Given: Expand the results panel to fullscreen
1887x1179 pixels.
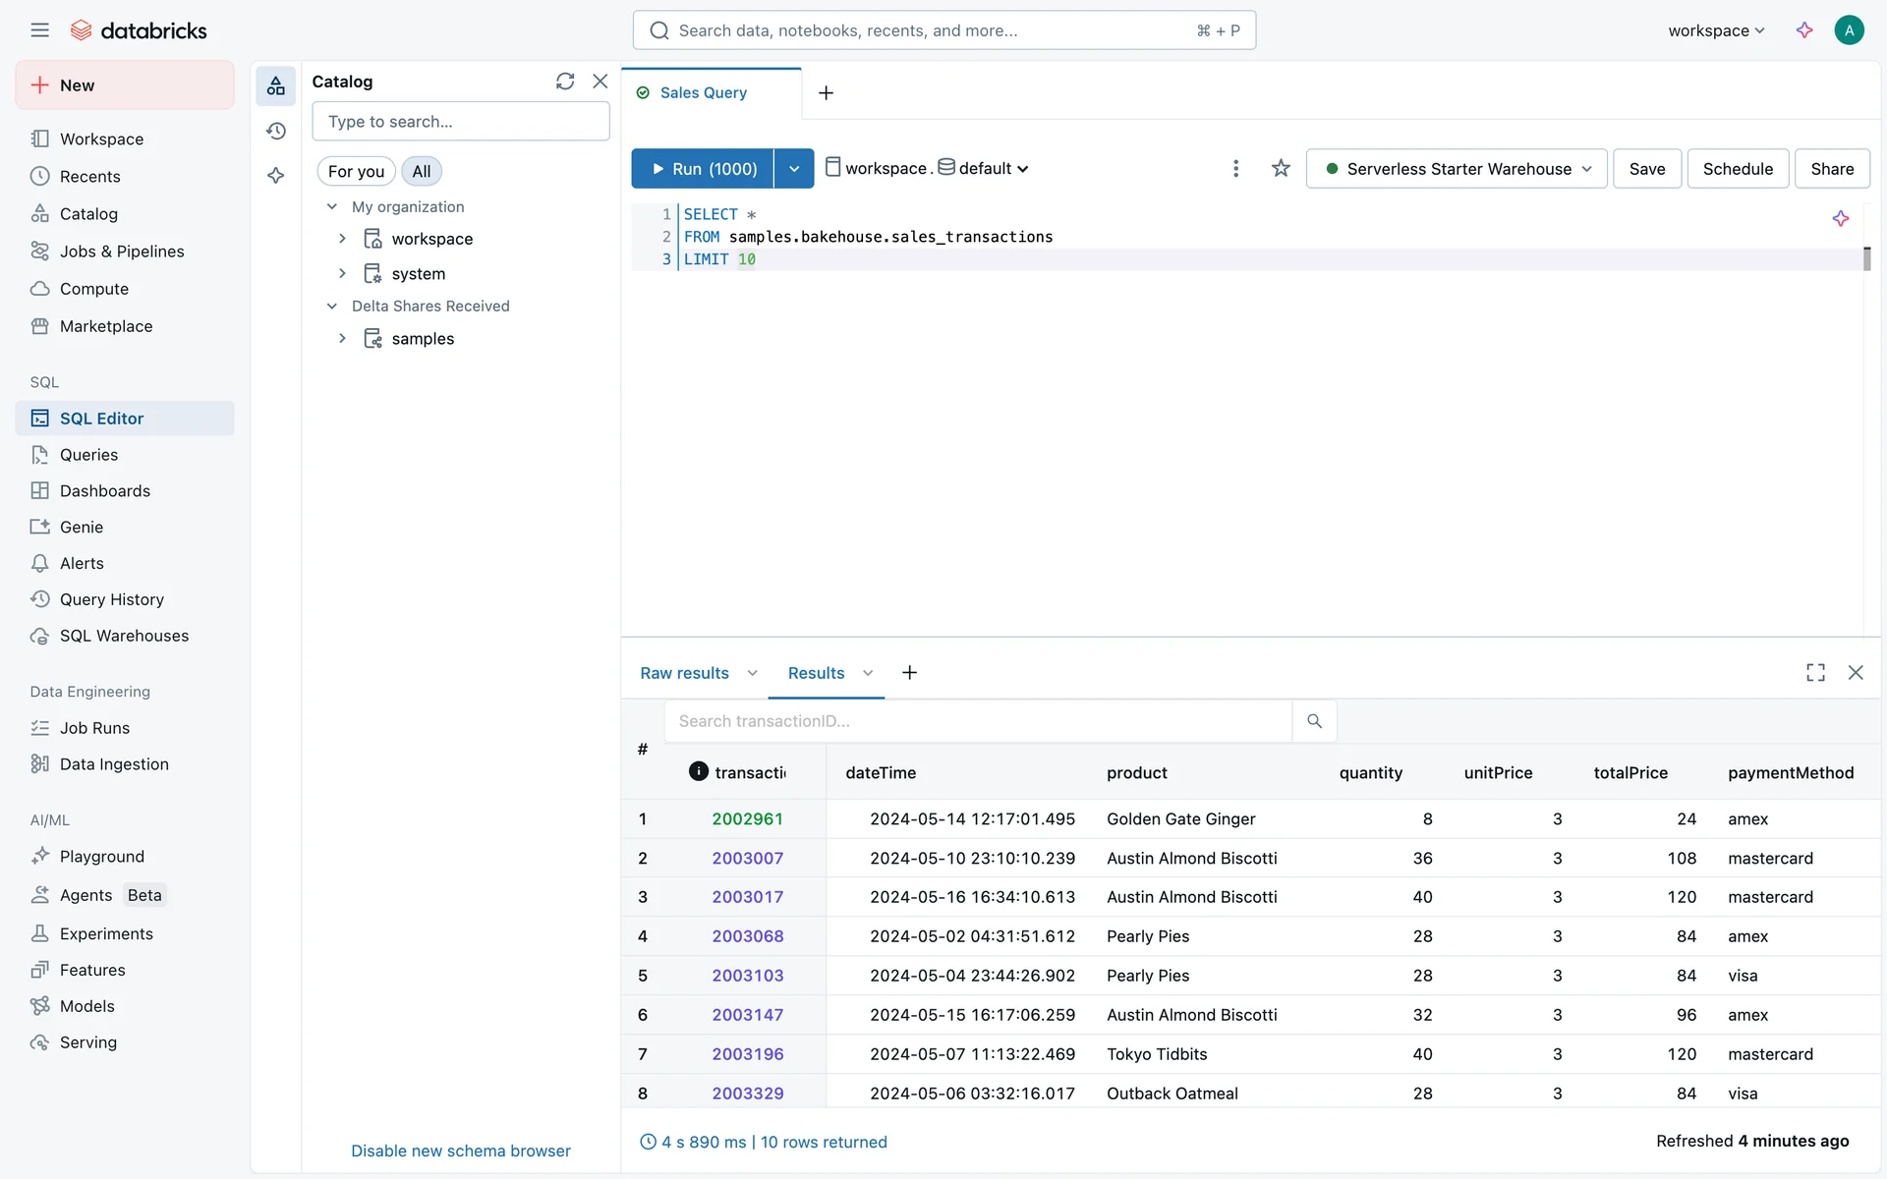Looking at the screenshot, I should point(1815,673).
